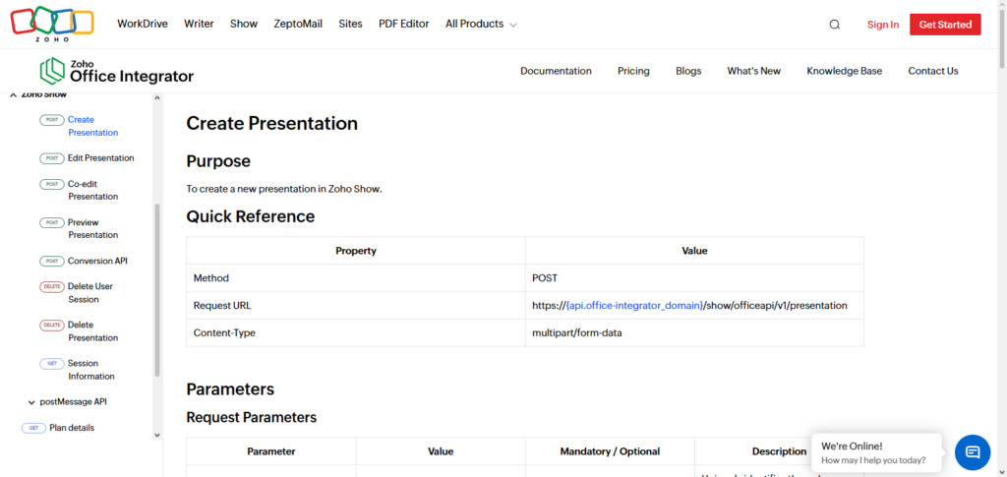Open ZeptoMail in top menu
The width and height of the screenshot is (1007, 477).
coord(298,24)
